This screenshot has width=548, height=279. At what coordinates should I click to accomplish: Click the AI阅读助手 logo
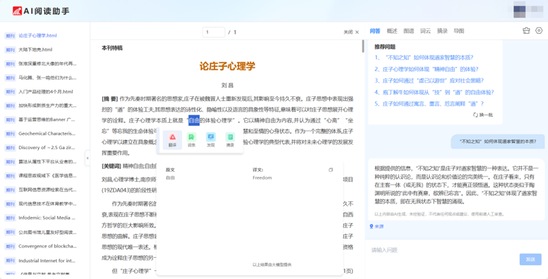click(x=41, y=11)
